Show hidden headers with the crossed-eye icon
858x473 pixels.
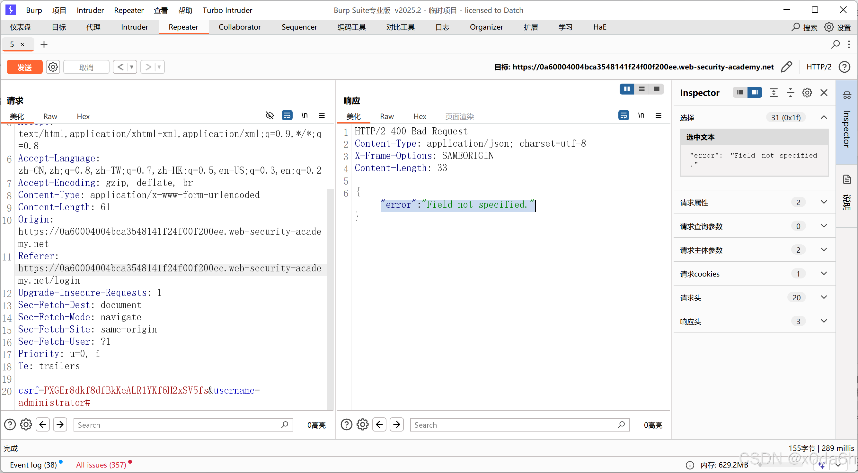270,115
